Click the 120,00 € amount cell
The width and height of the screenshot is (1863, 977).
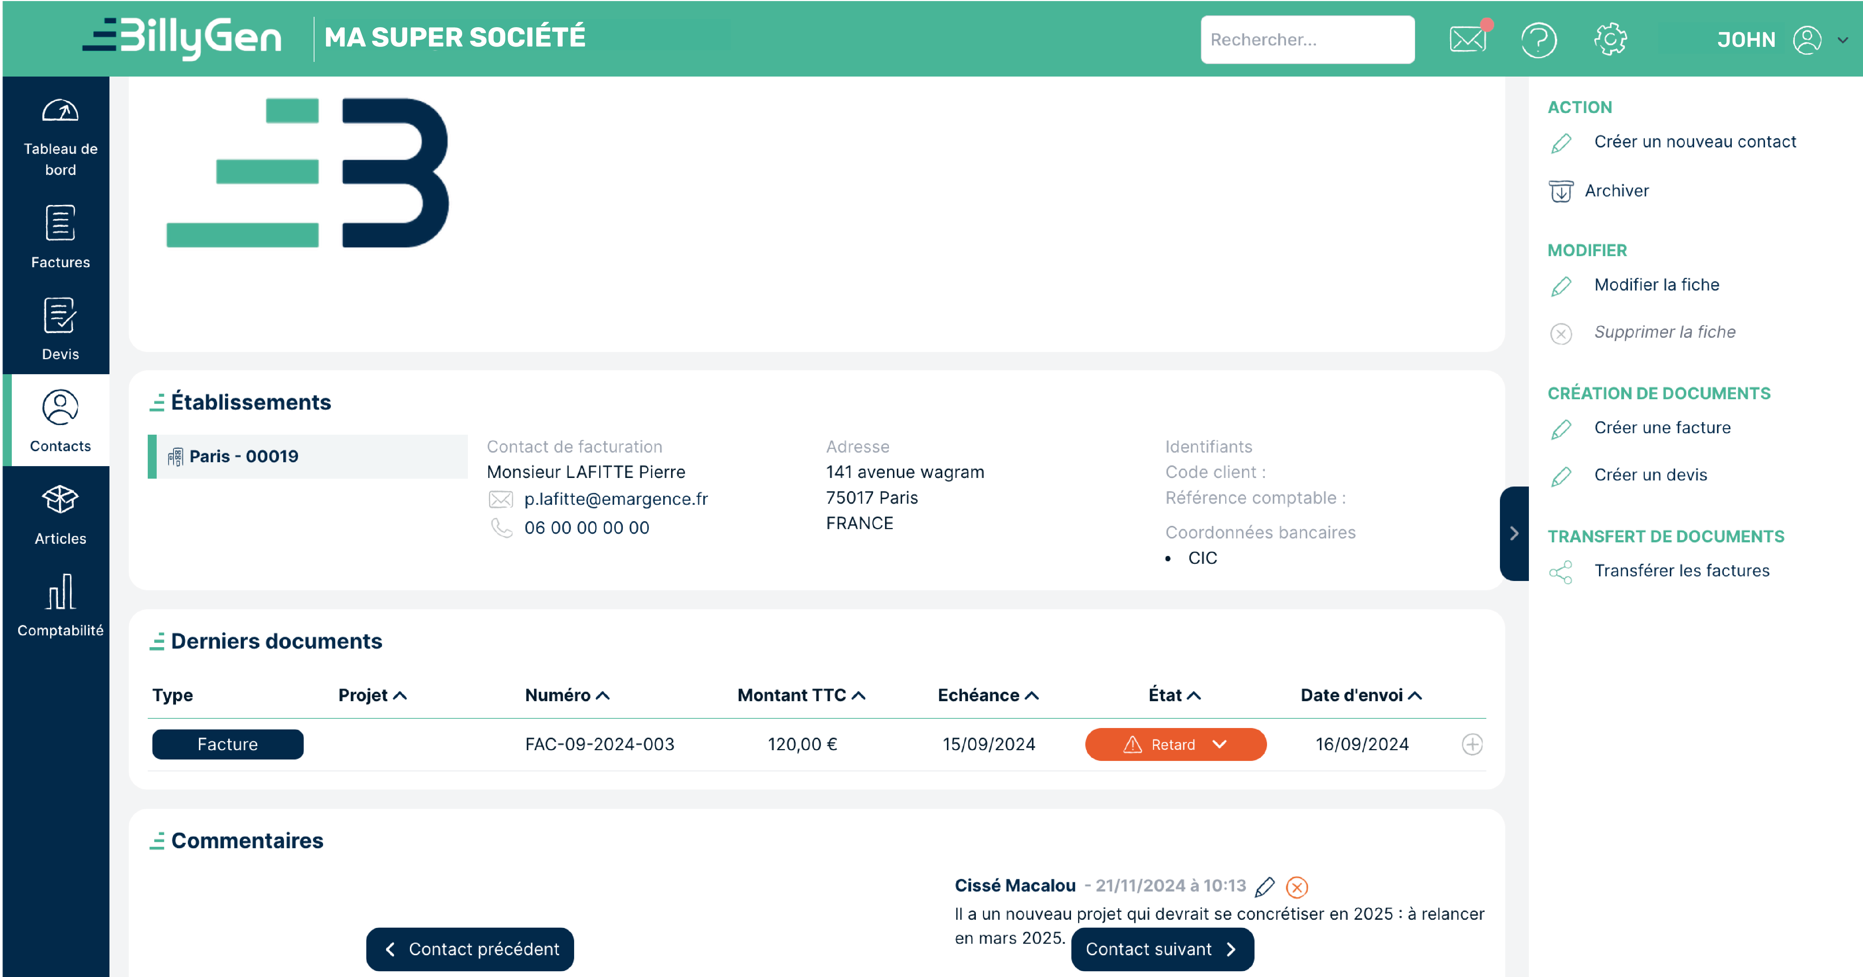802,744
